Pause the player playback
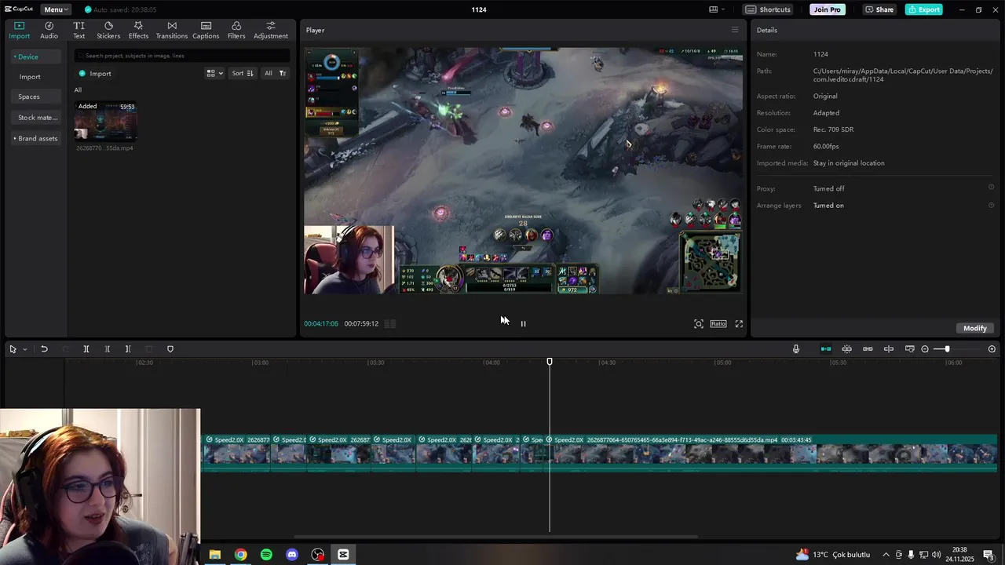This screenshot has height=565, width=1005. point(523,323)
